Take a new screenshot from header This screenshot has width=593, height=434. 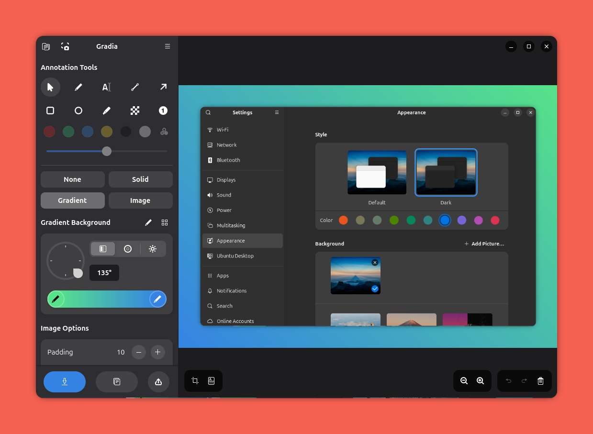coord(65,46)
